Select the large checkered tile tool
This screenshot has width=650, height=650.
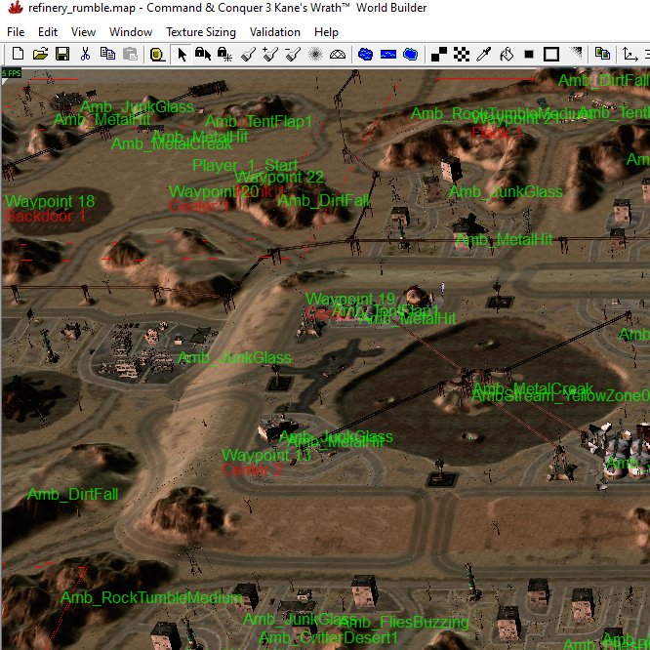click(x=462, y=55)
